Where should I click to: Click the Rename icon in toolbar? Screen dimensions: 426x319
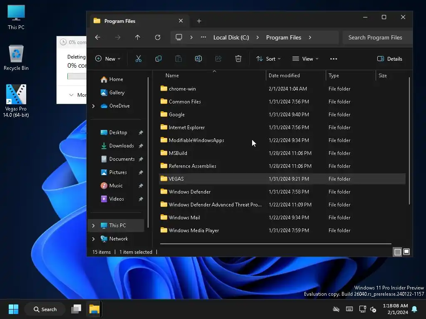tap(198, 59)
